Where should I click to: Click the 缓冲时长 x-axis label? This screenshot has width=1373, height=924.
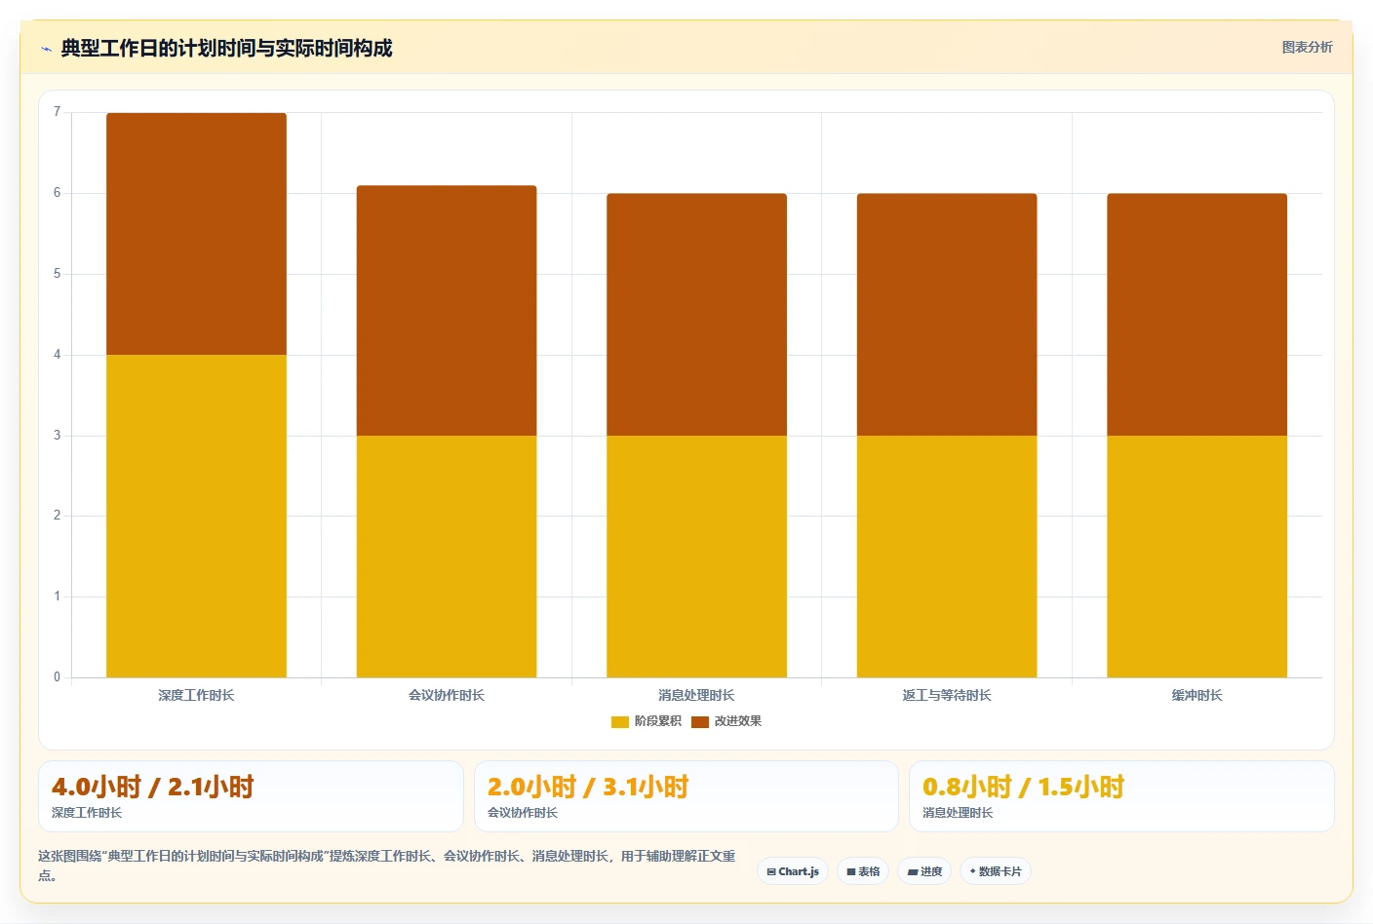[1197, 695]
